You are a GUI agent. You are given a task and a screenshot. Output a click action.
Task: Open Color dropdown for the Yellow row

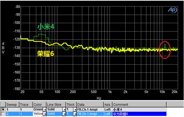coord(45,114)
